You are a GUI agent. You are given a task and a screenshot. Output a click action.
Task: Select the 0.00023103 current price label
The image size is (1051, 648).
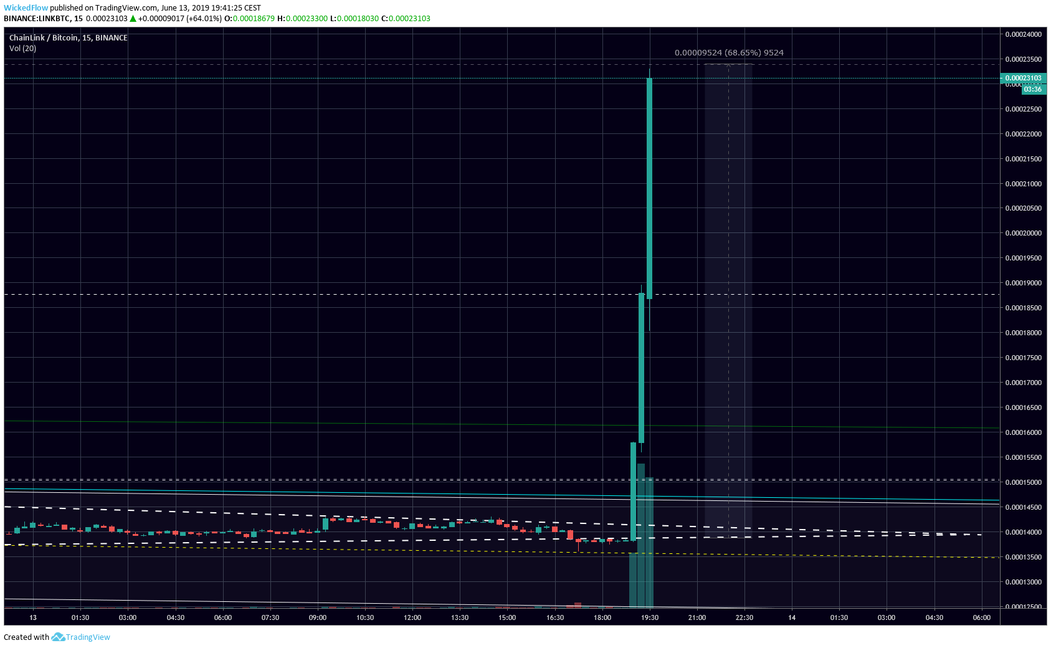(x=1023, y=79)
